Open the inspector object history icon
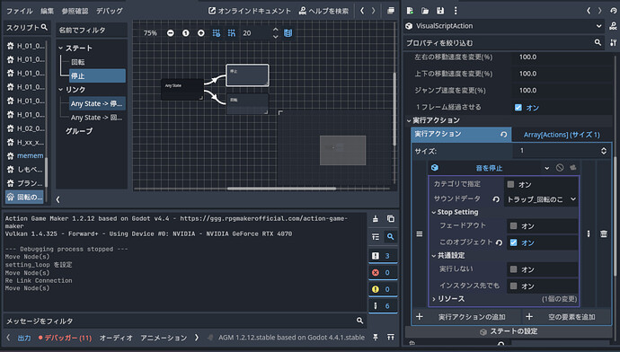Viewport: 620px width, 352px height. [x=614, y=11]
